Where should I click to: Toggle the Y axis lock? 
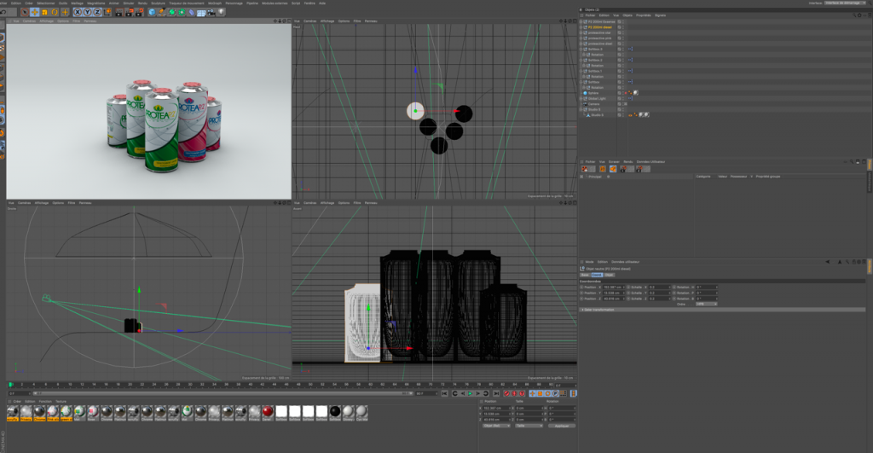click(88, 12)
